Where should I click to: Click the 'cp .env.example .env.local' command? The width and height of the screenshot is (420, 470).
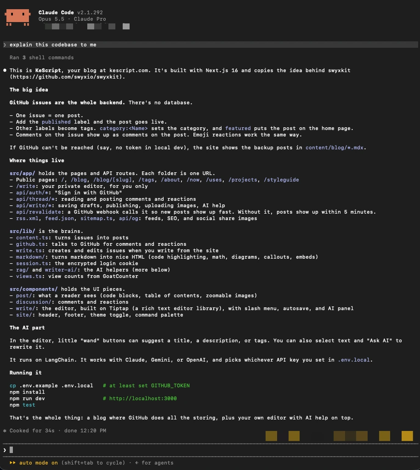pos(51,385)
